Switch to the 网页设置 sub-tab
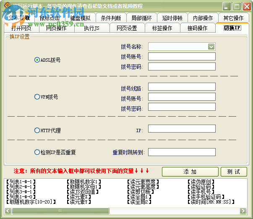Viewport: 253px width, 219px height. point(127,28)
